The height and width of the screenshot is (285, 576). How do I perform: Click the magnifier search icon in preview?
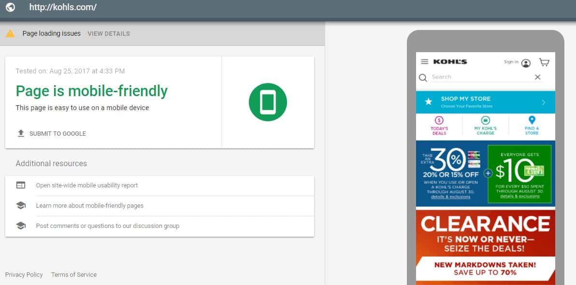pyautogui.click(x=423, y=77)
